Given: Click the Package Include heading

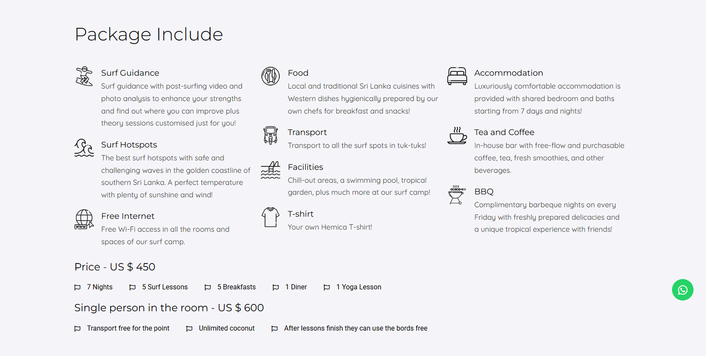Looking at the screenshot, I should pyautogui.click(x=149, y=34).
